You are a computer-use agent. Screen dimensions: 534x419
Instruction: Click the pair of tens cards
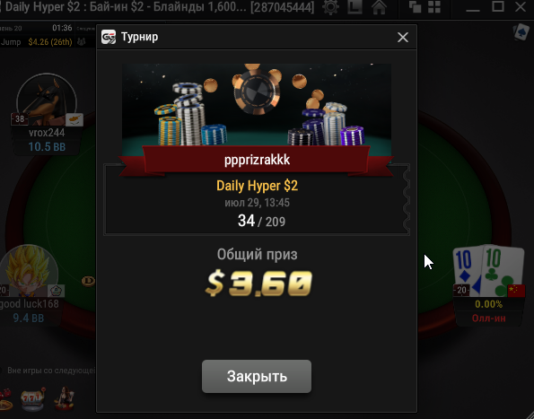[x=488, y=271]
